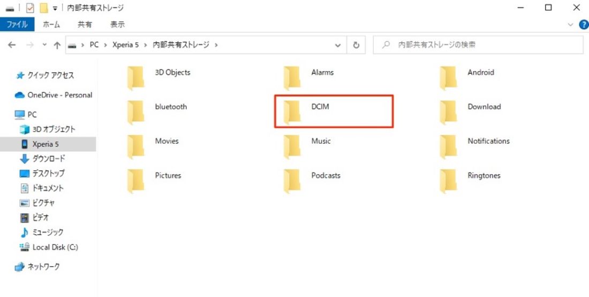Select OneDrive - Personal in navigation pane
The image size is (589, 297).
pos(60,95)
